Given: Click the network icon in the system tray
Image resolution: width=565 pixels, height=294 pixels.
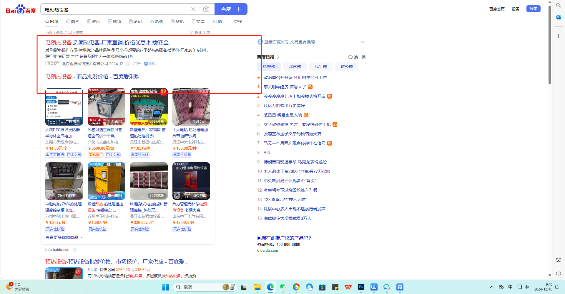Looking at the screenshot, I should click(520, 287).
